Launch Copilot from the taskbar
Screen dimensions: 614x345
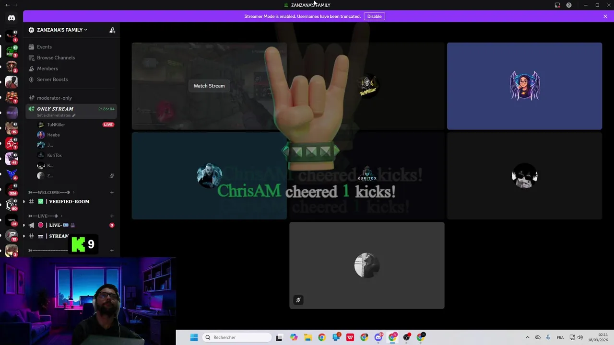(294, 337)
